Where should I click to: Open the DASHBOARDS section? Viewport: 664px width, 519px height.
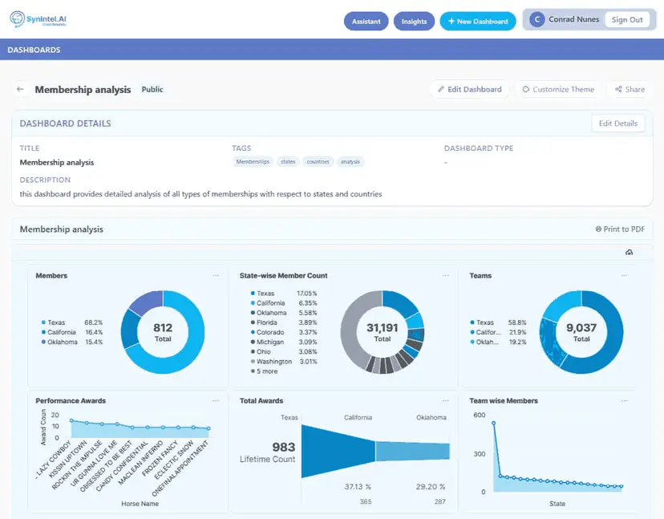(34, 50)
